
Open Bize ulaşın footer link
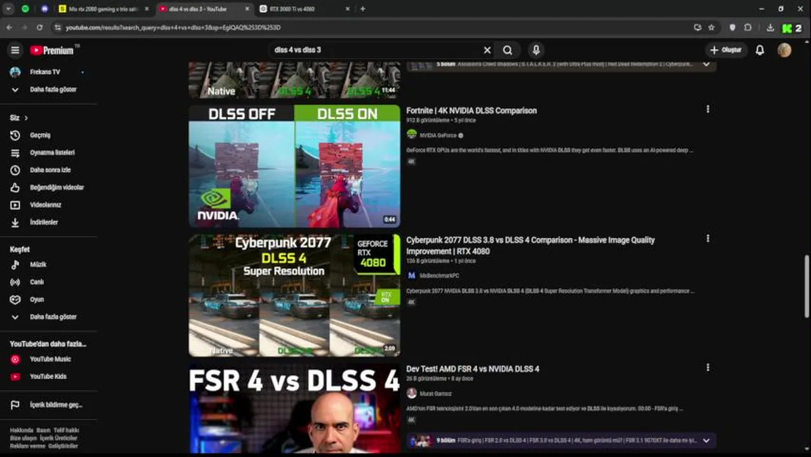coord(23,438)
